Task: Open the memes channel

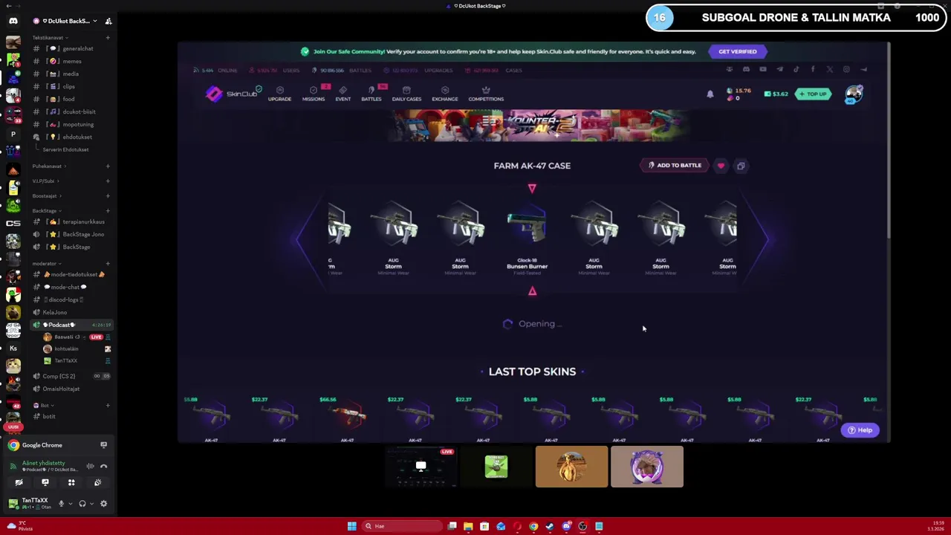Action: click(x=71, y=61)
